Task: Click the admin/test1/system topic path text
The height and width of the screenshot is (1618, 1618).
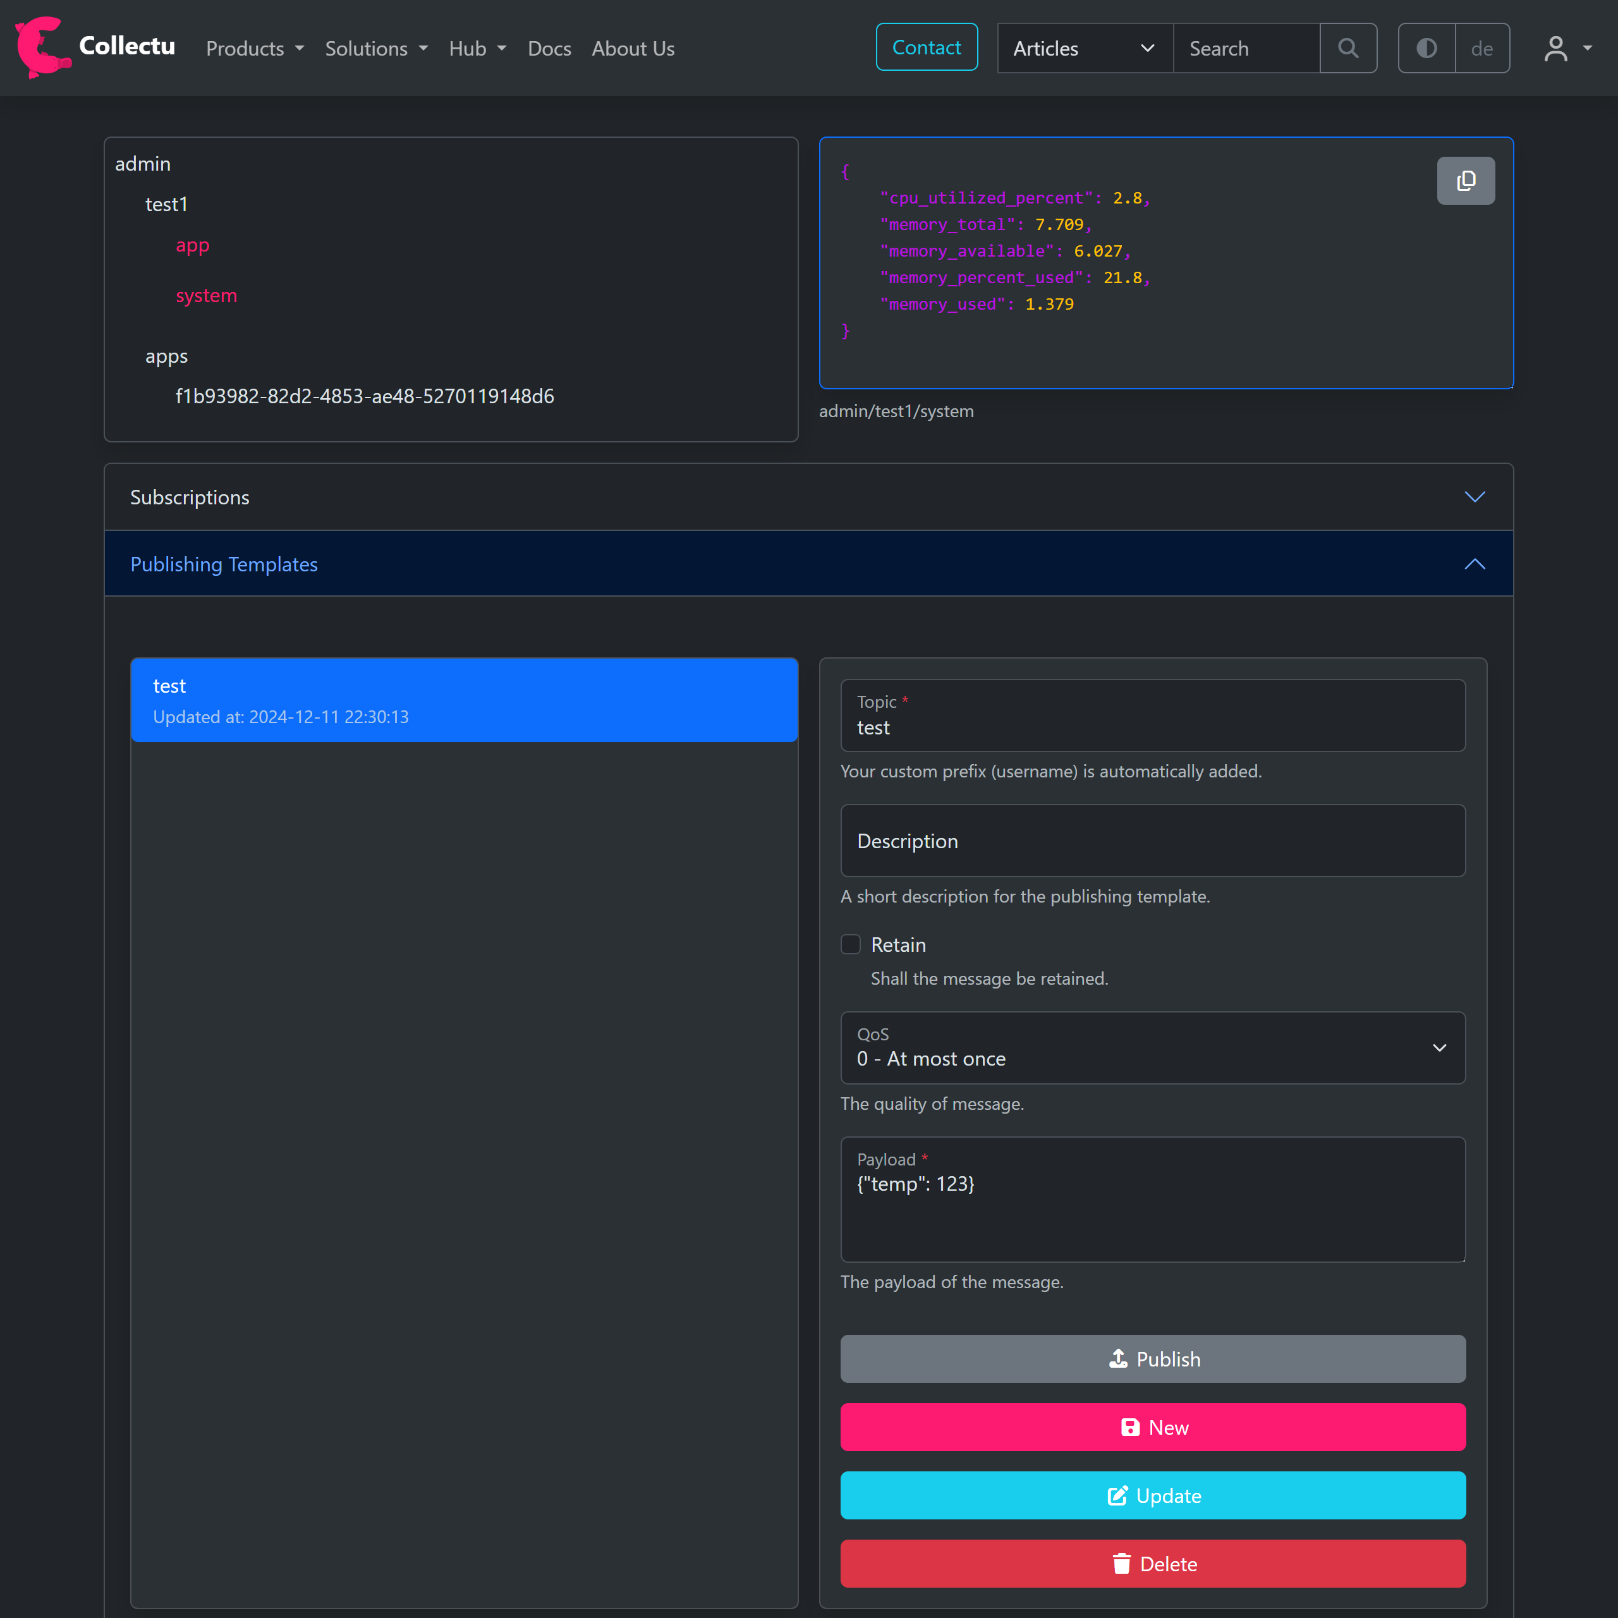Action: [896, 411]
